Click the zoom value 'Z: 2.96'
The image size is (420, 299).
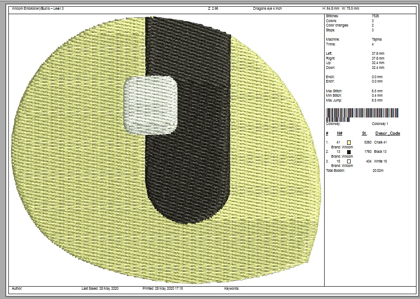(213, 8)
